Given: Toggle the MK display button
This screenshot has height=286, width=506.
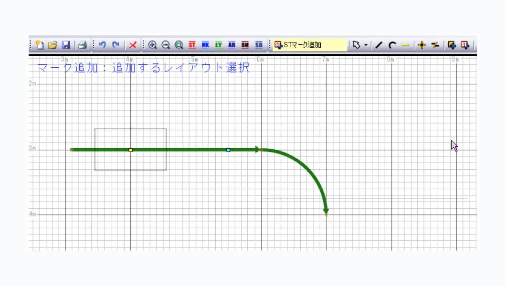Looking at the screenshot, I should click(x=205, y=45).
